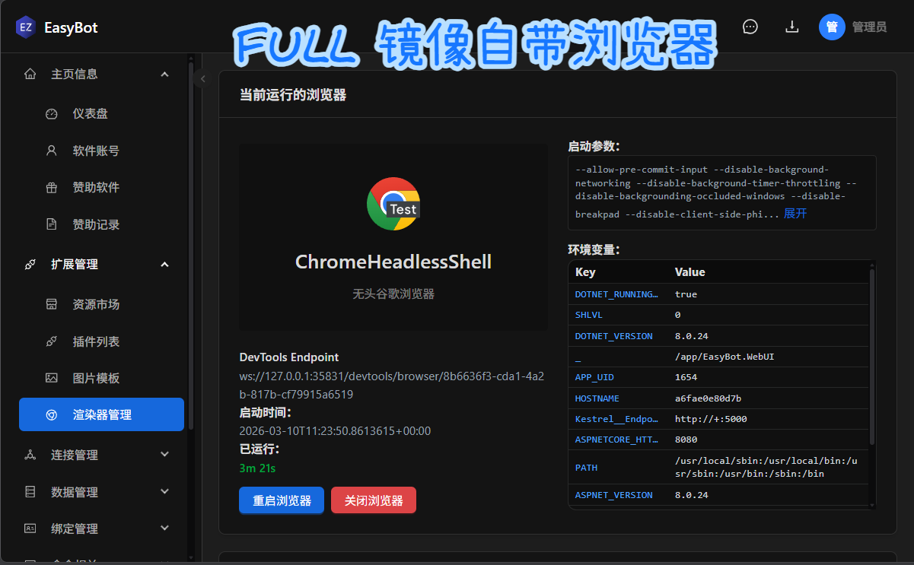The image size is (914, 565).
Task: Click the download icon in header
Action: click(x=791, y=27)
